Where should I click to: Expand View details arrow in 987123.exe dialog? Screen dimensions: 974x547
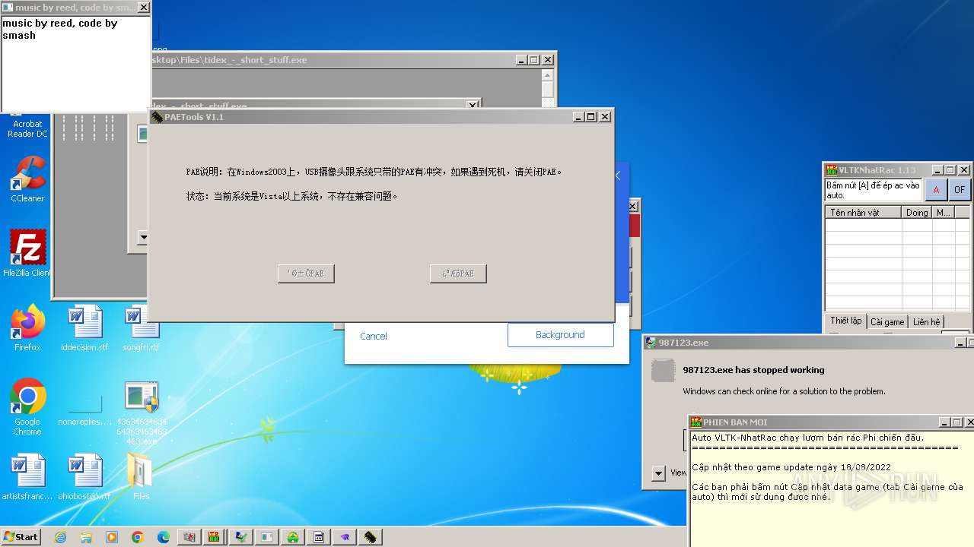659,473
